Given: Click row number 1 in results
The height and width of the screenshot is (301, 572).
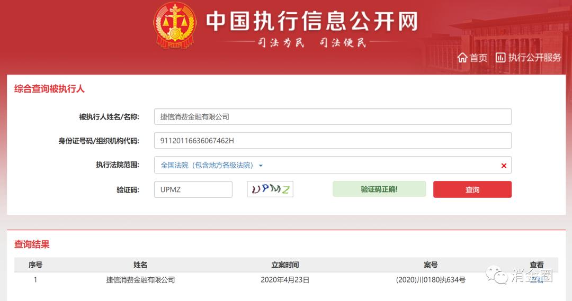Looking at the screenshot, I should [35, 280].
